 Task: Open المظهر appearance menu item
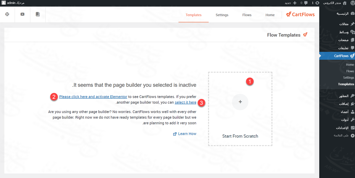tap(337, 96)
